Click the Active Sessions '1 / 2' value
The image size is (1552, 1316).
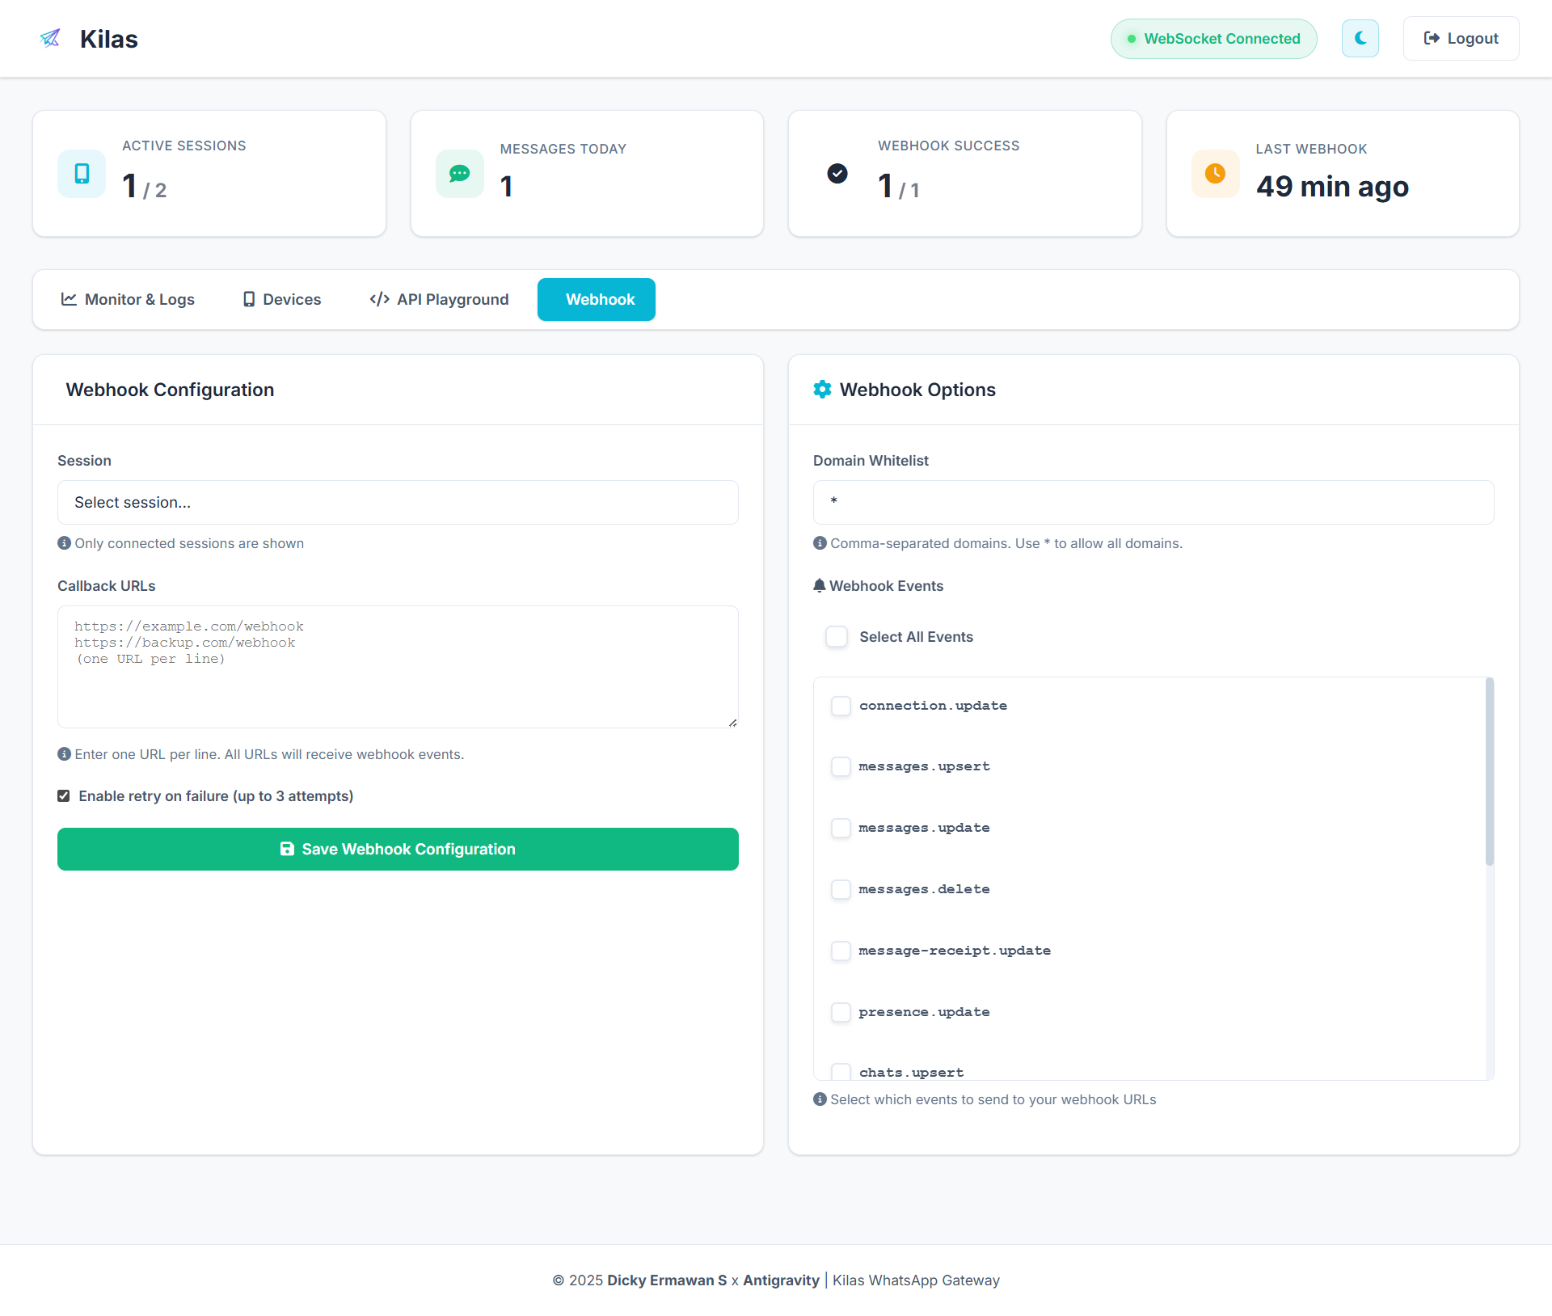(144, 187)
